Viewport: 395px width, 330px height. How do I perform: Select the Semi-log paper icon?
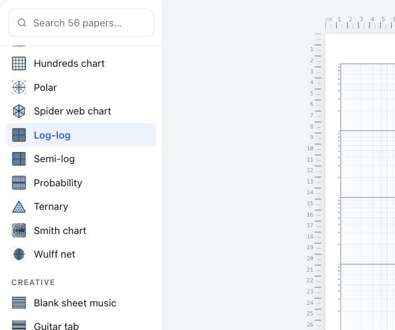click(19, 159)
